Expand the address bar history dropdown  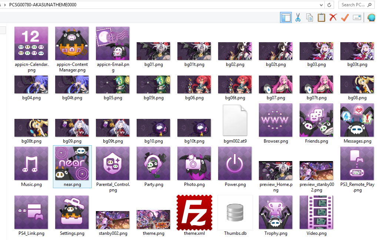(x=321, y=5)
